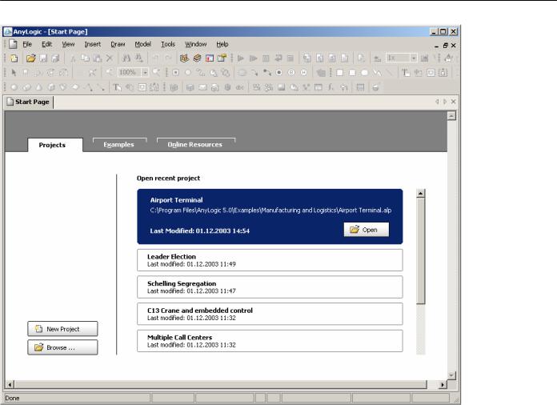Click the tab strip scroll-left arrow
This screenshot has width=557, height=405.
pyautogui.click(x=437, y=102)
